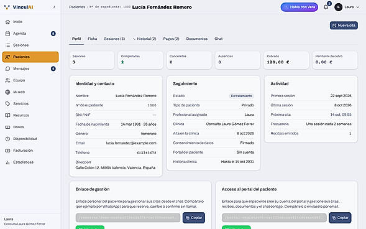Switch to the Perfil tab
Viewport: 366px width, 229px height.
[76, 39]
